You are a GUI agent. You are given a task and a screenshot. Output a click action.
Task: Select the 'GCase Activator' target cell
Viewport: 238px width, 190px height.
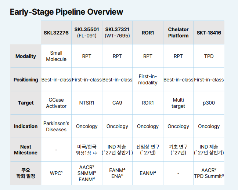[x=56, y=103]
